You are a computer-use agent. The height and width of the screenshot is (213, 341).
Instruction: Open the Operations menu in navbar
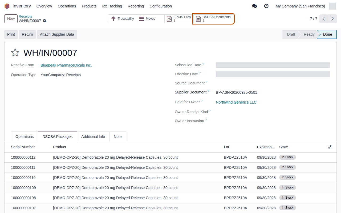(x=67, y=6)
